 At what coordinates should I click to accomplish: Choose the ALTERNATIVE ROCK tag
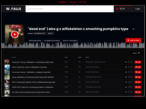coord(52,41)
